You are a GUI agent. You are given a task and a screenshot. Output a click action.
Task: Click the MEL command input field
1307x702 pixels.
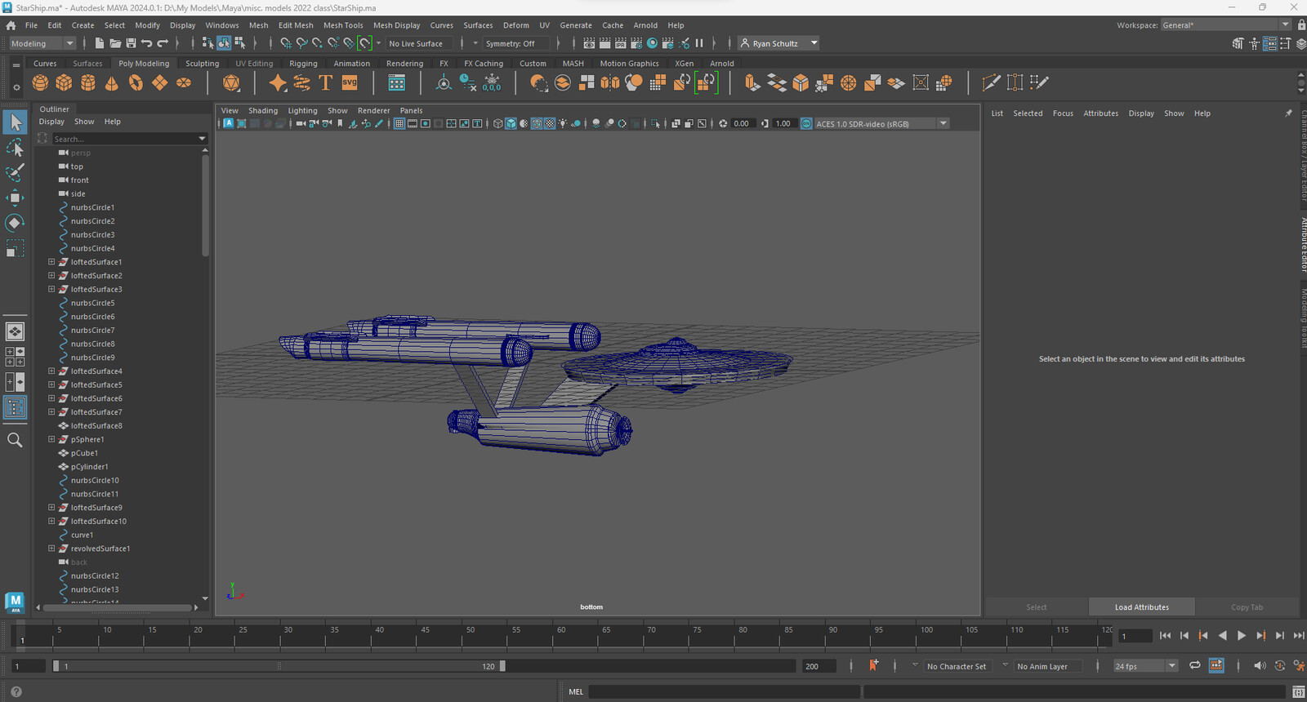(723, 692)
